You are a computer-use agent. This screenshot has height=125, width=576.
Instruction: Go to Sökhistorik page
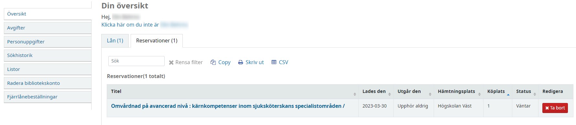point(48,55)
